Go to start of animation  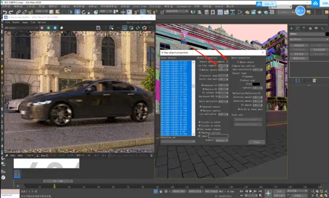[241, 192]
